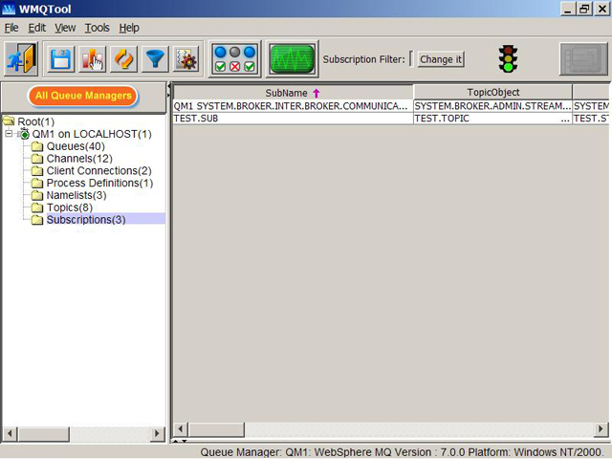
Task: Select Client Connections(2) tree item
Action: tap(99, 170)
